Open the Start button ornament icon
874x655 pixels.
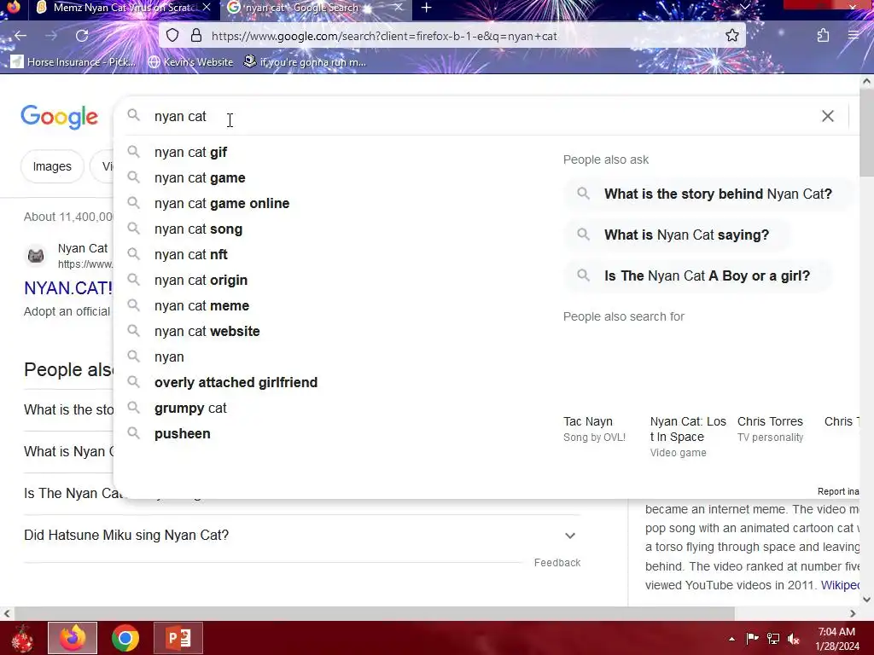pos(22,638)
